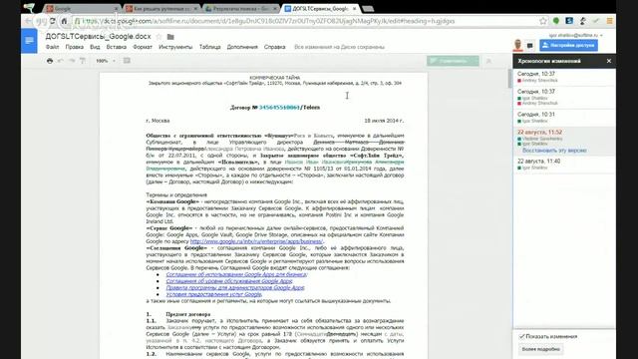Open a new browser tab
This screenshot has height=359, width=638.
point(368,9)
